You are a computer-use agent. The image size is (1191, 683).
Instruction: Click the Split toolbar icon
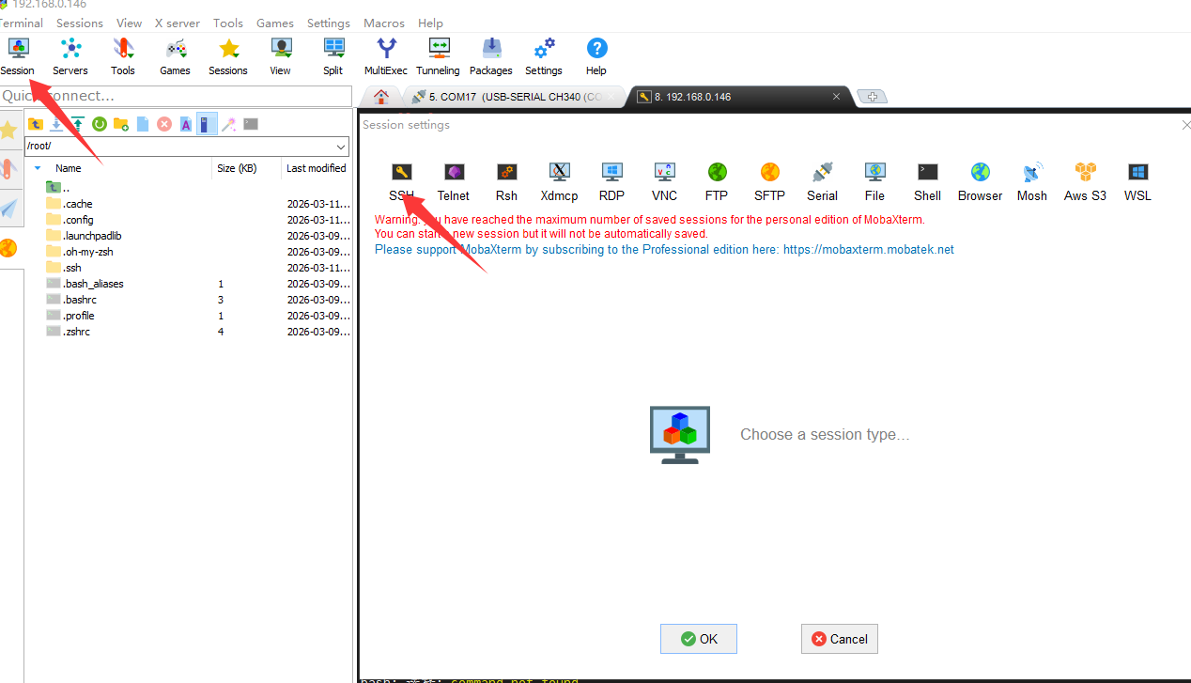coord(333,57)
